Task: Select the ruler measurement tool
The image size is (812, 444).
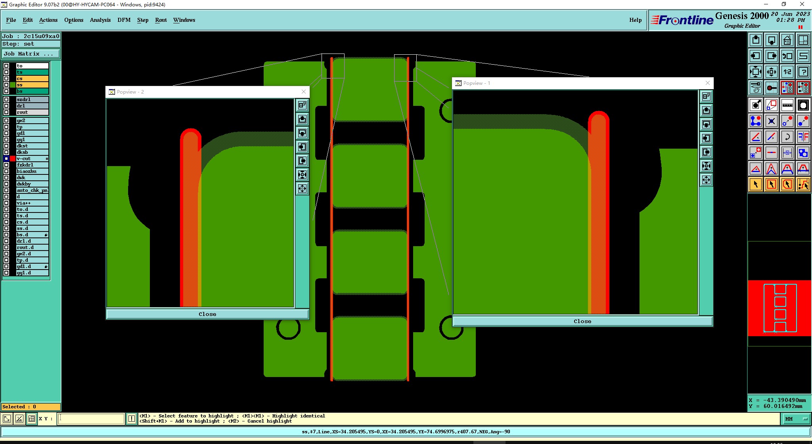Action: pyautogui.click(x=787, y=105)
